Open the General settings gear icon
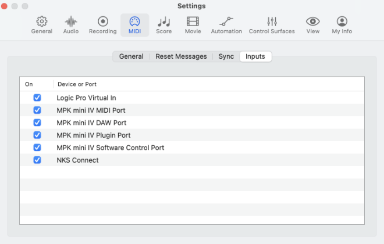The image size is (384, 244). tap(42, 21)
